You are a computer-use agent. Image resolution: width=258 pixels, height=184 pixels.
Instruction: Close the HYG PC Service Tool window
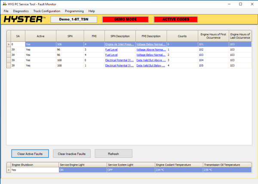pos(252,4)
